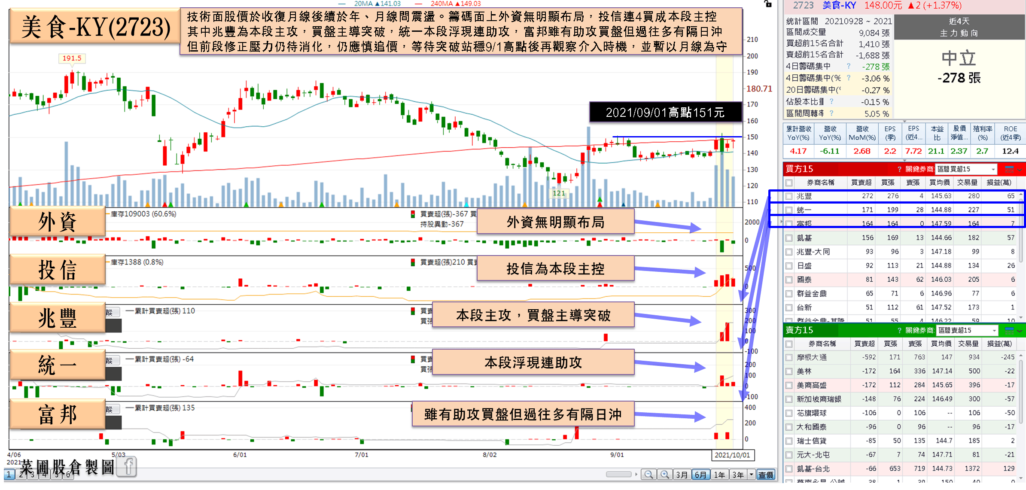Click the chart horizontal scroll slider
This screenshot has height=490, width=1026.
618,475
